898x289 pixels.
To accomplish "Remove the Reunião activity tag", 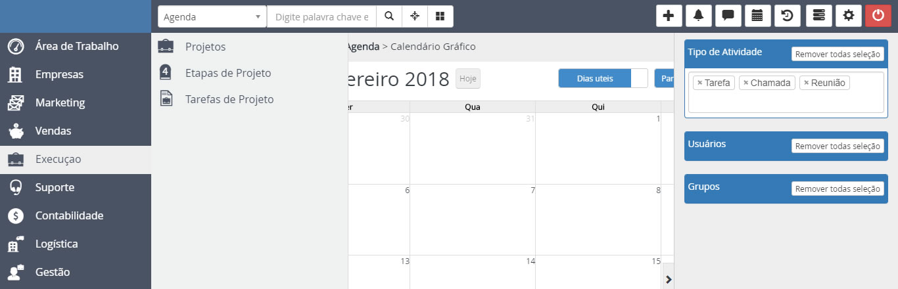I will (x=806, y=83).
